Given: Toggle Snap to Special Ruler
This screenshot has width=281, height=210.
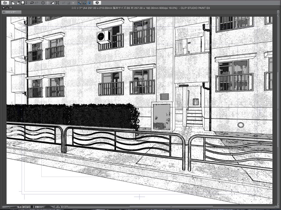Looking at the screenshot, I should point(84,3).
